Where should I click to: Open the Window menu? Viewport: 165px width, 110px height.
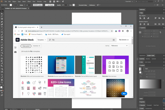point(39,1)
